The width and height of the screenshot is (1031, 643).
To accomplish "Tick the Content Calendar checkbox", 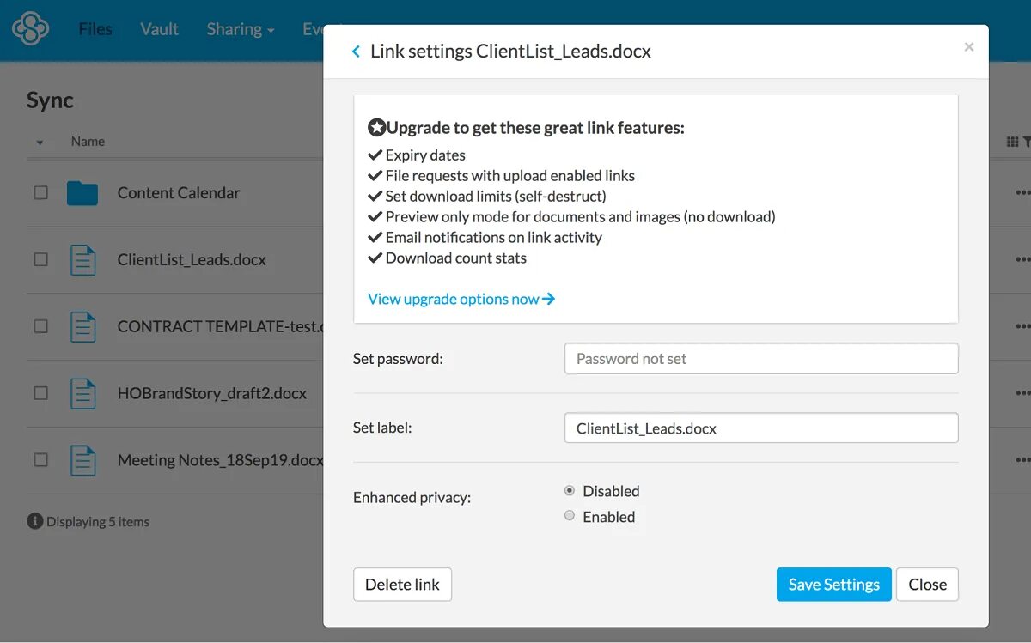I will pos(40,193).
